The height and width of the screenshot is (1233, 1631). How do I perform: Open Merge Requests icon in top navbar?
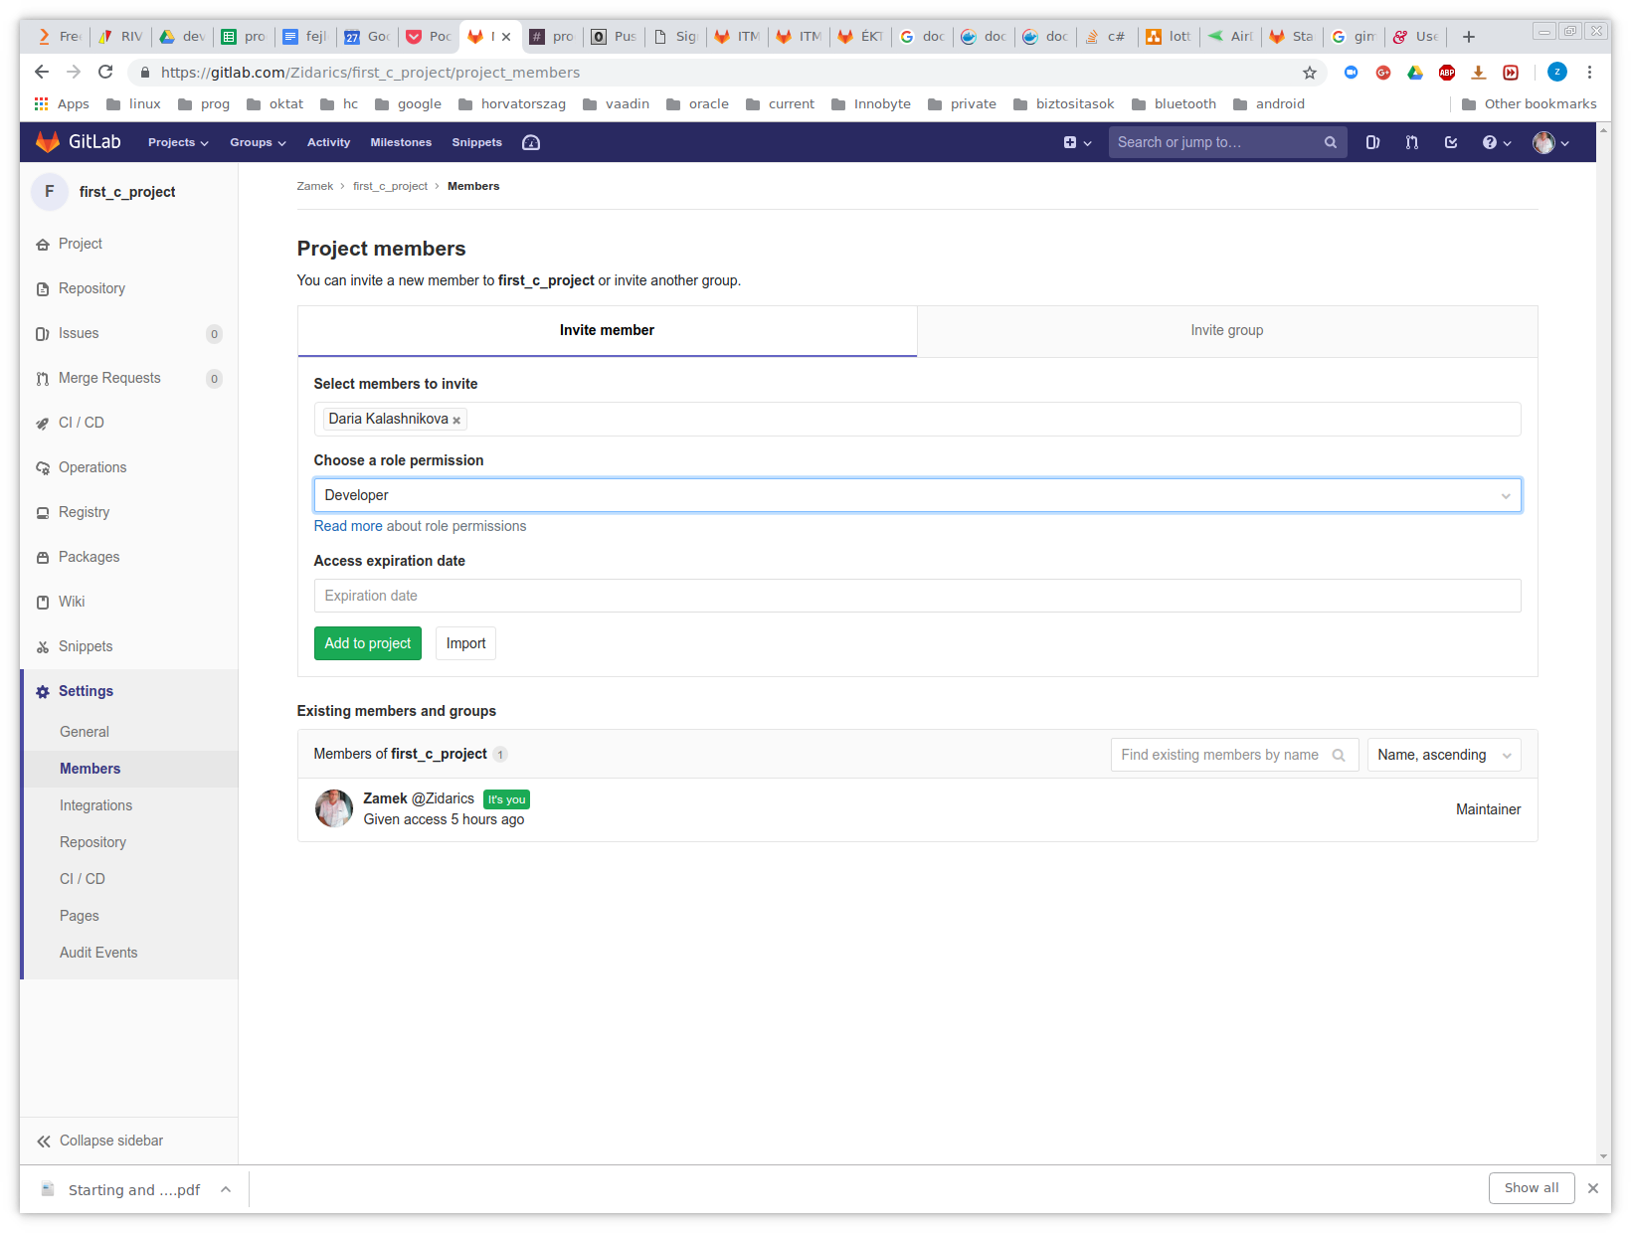tap(1411, 142)
